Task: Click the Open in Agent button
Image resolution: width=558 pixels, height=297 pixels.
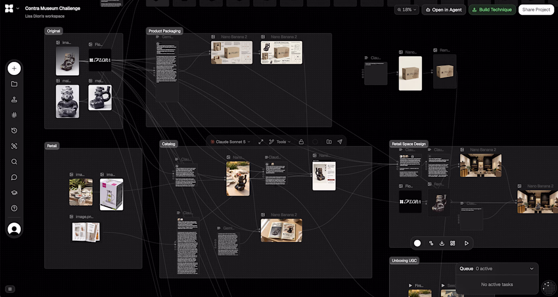Action: [444, 10]
